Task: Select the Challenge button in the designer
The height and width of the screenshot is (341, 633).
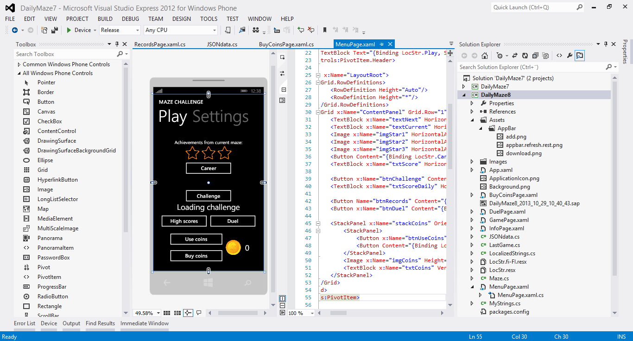Action: pos(209,196)
